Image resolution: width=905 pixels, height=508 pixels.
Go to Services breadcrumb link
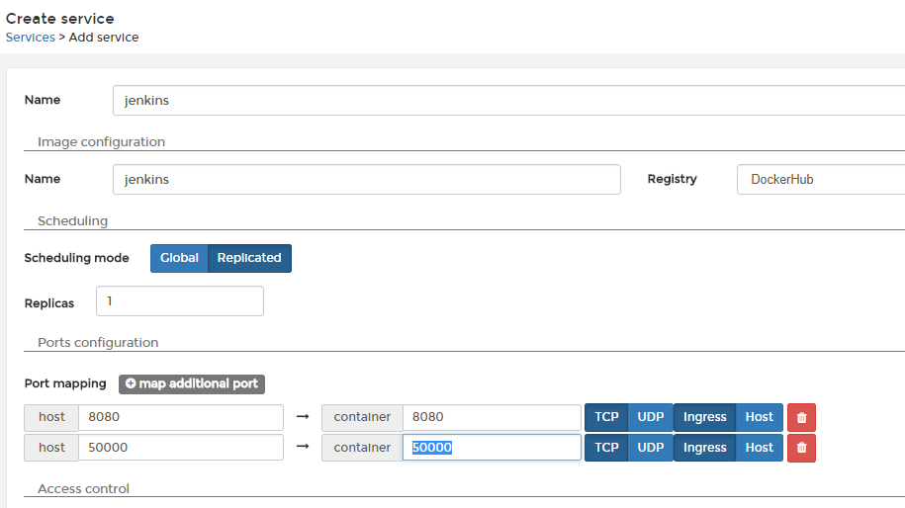coord(31,38)
